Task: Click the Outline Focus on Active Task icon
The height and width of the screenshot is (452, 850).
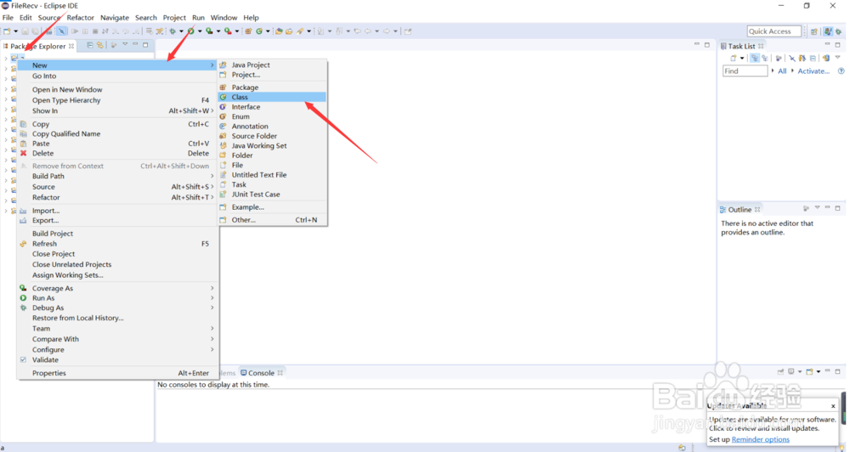Action: coord(806,209)
